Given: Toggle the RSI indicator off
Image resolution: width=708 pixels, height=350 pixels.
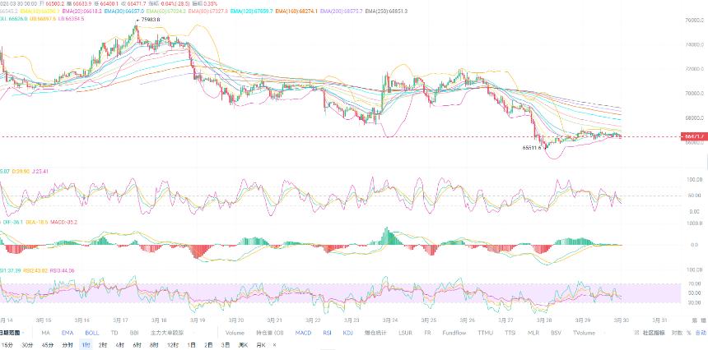Looking at the screenshot, I should tap(327, 333).
